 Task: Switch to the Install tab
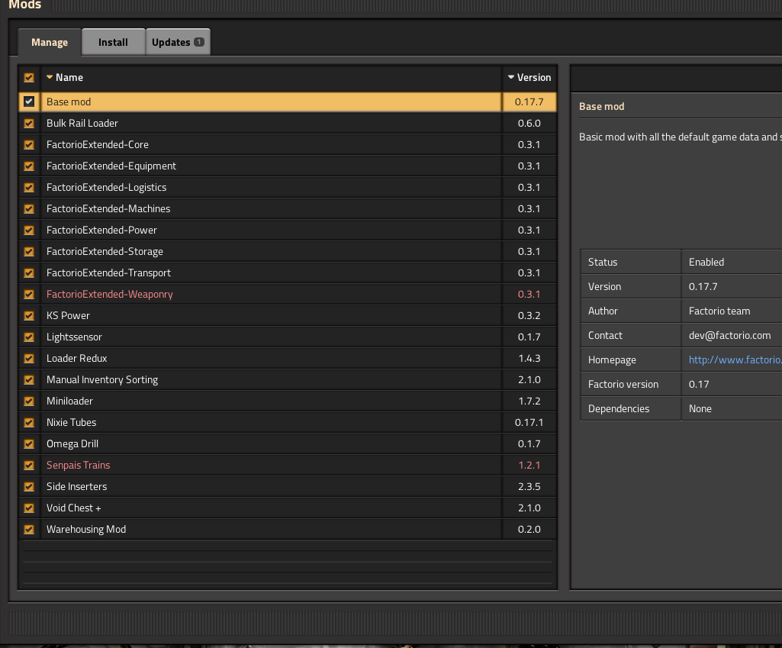tap(113, 43)
